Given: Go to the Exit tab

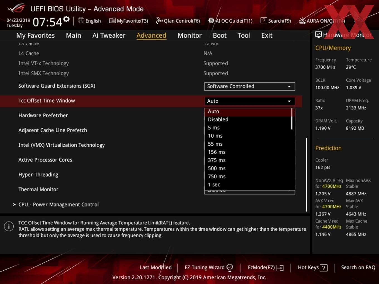Looking at the screenshot, I should 267,35.
